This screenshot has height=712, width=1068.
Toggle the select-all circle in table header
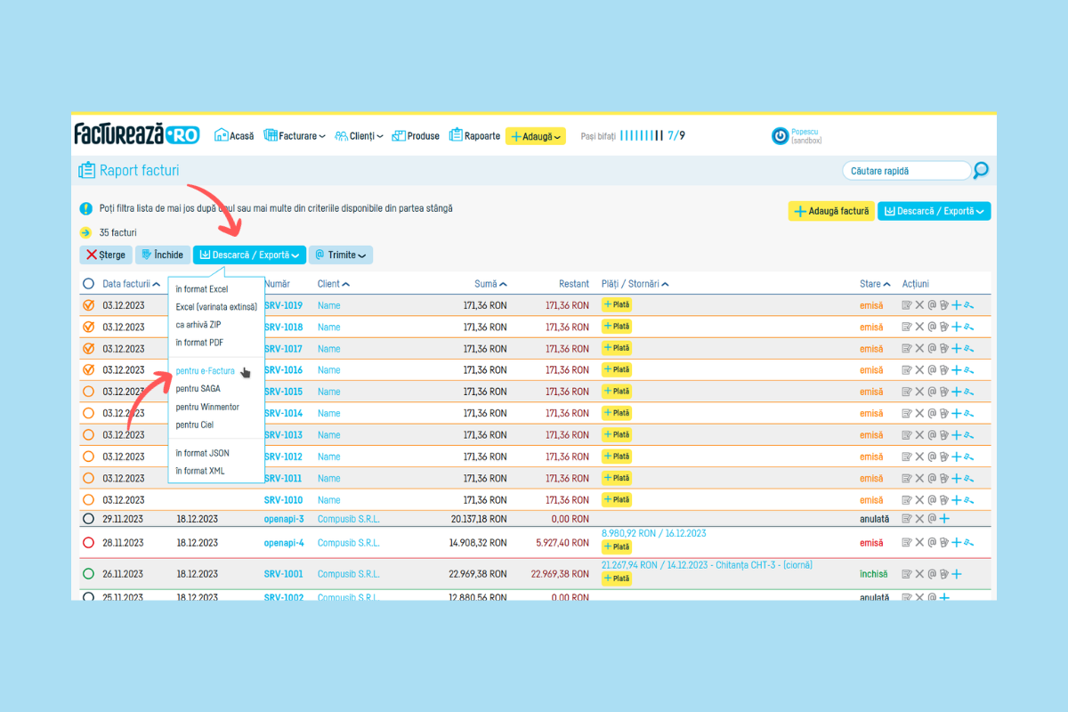point(88,284)
